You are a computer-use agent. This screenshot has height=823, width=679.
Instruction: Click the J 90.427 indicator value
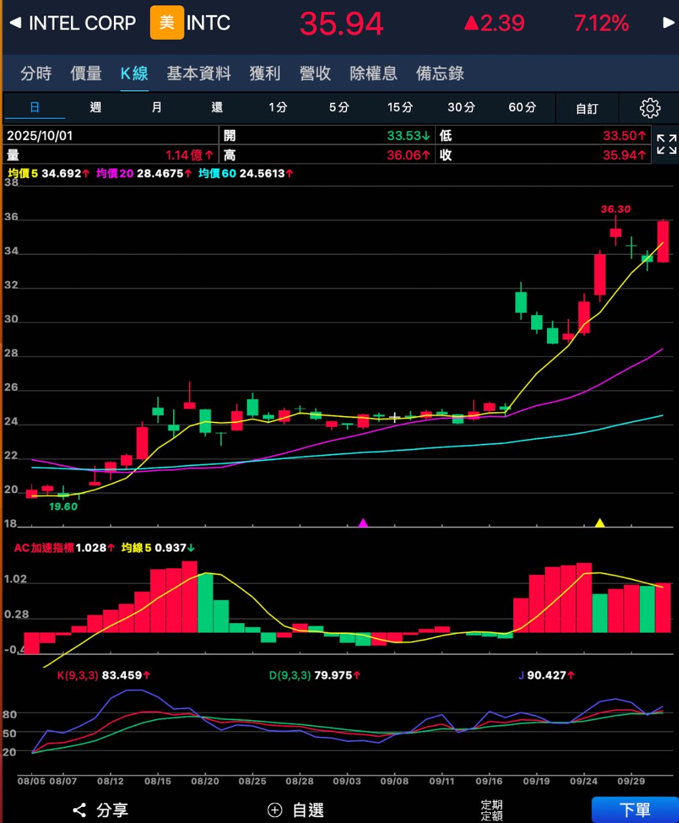pyautogui.click(x=547, y=675)
